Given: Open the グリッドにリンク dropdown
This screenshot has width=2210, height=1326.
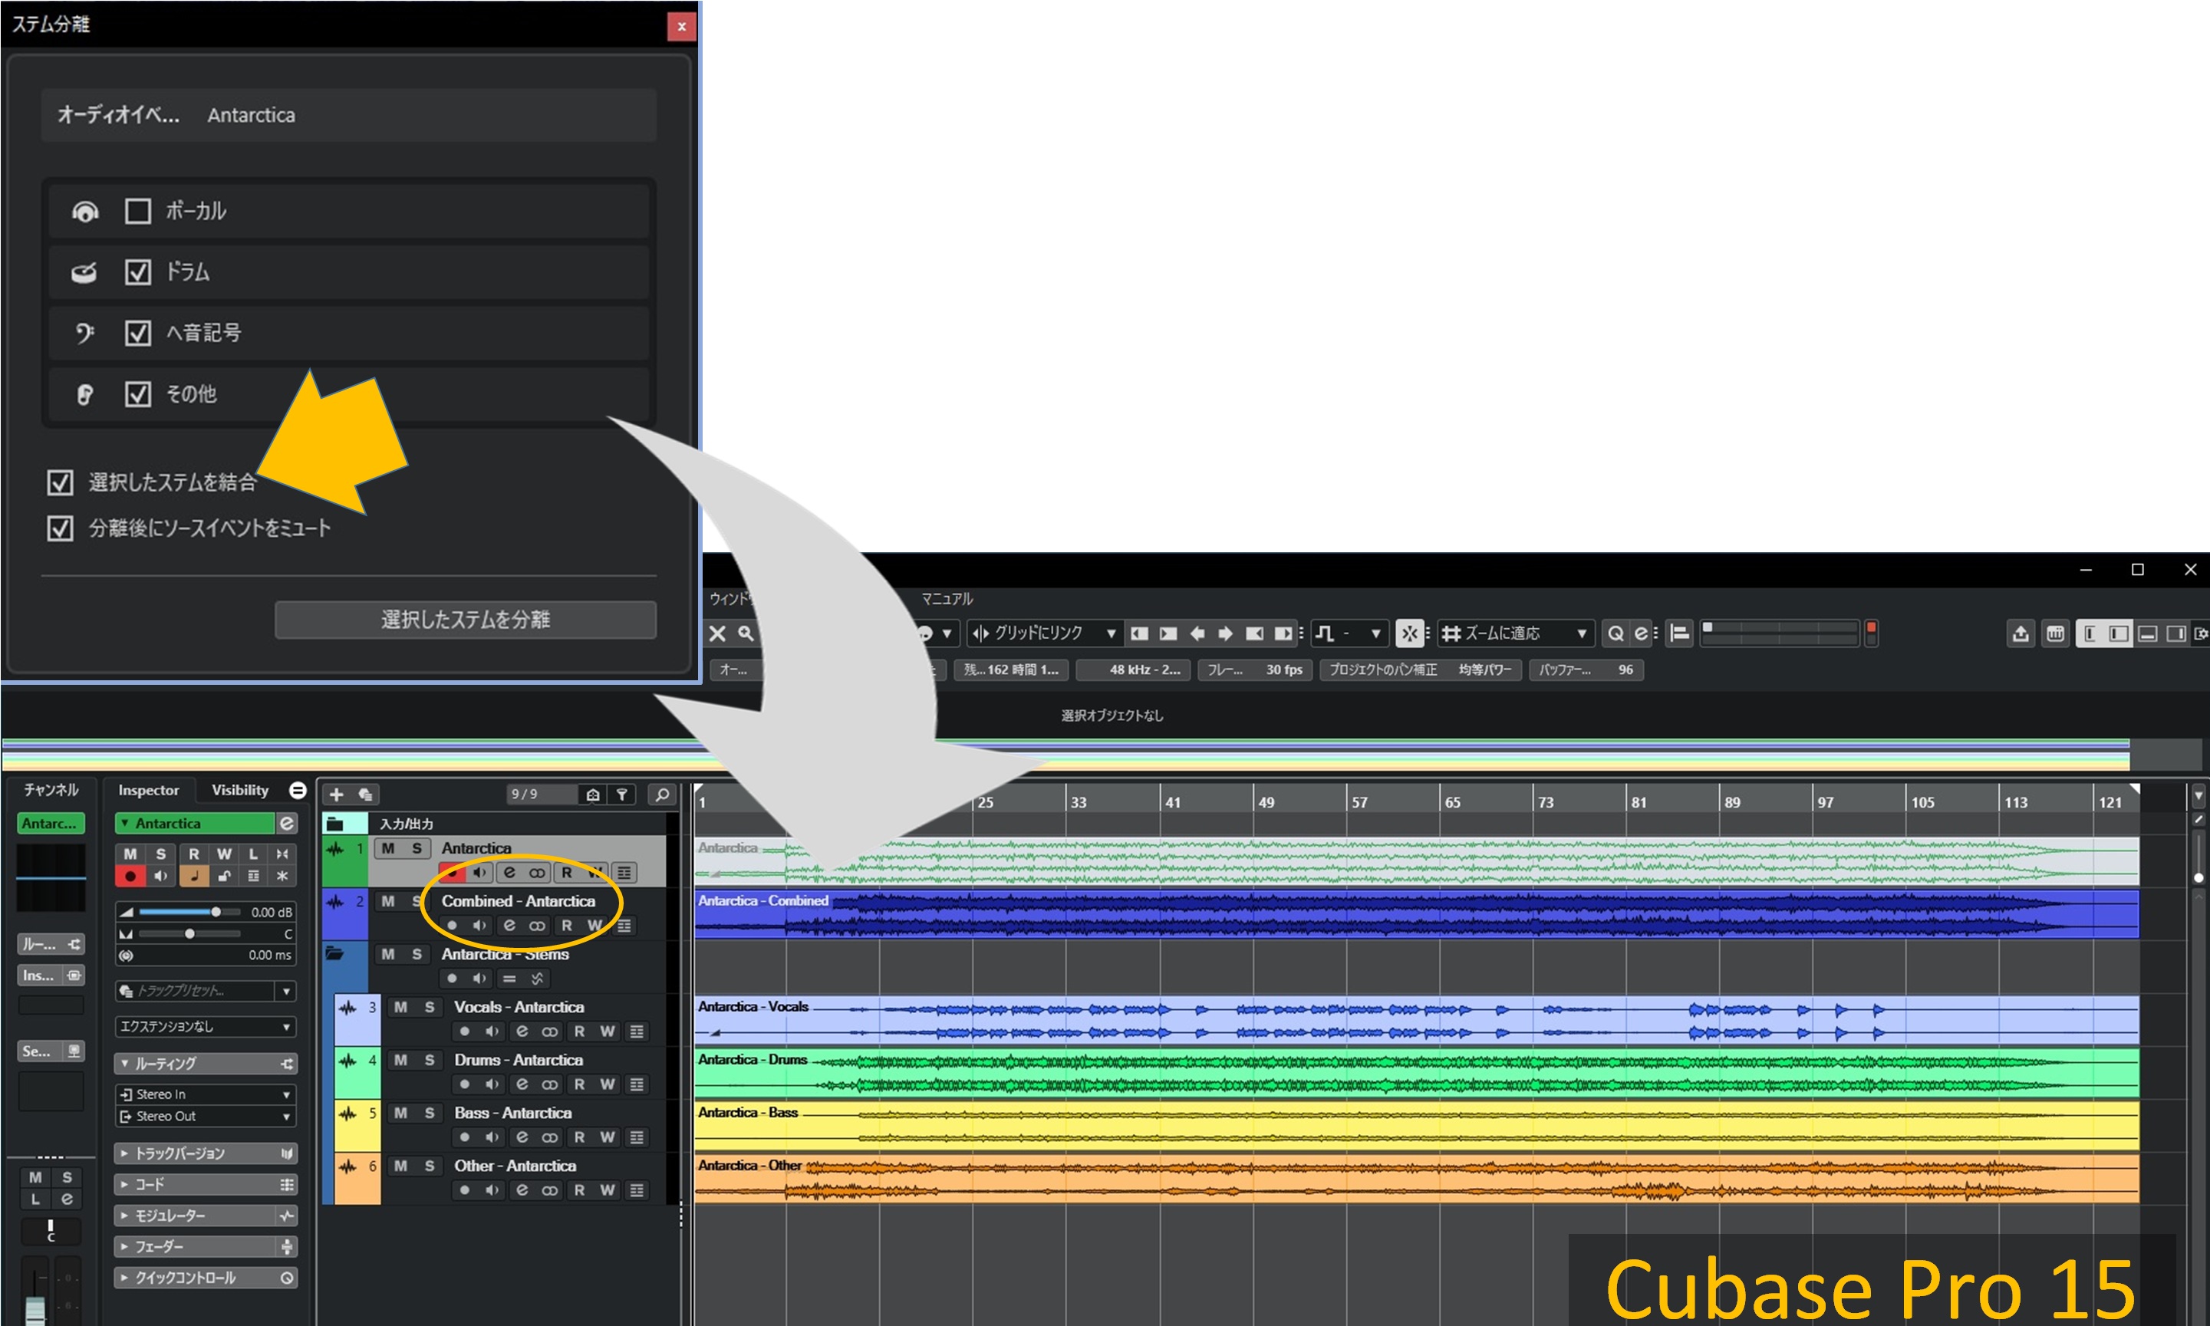Looking at the screenshot, I should [x=1045, y=633].
